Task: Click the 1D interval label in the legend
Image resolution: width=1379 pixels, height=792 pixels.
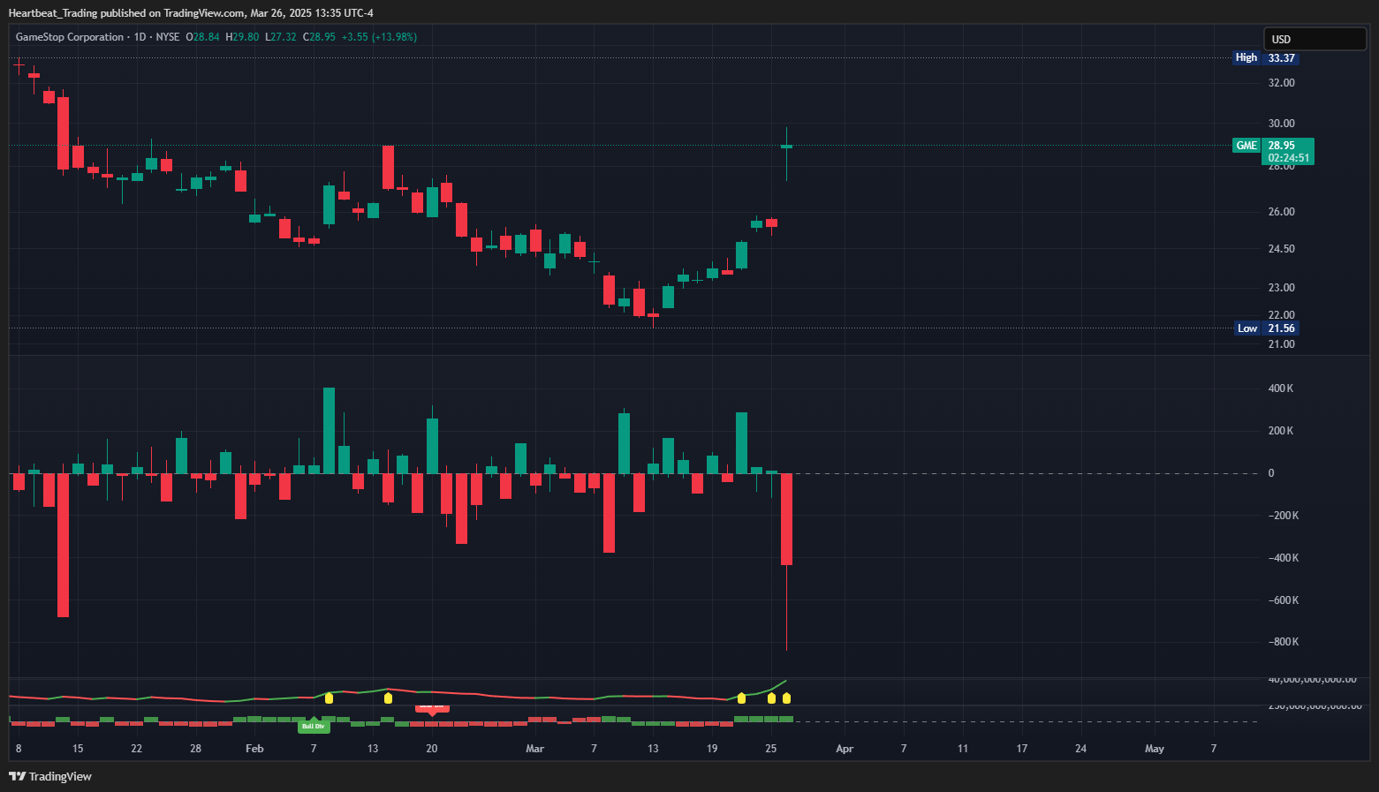Action: click(x=140, y=37)
